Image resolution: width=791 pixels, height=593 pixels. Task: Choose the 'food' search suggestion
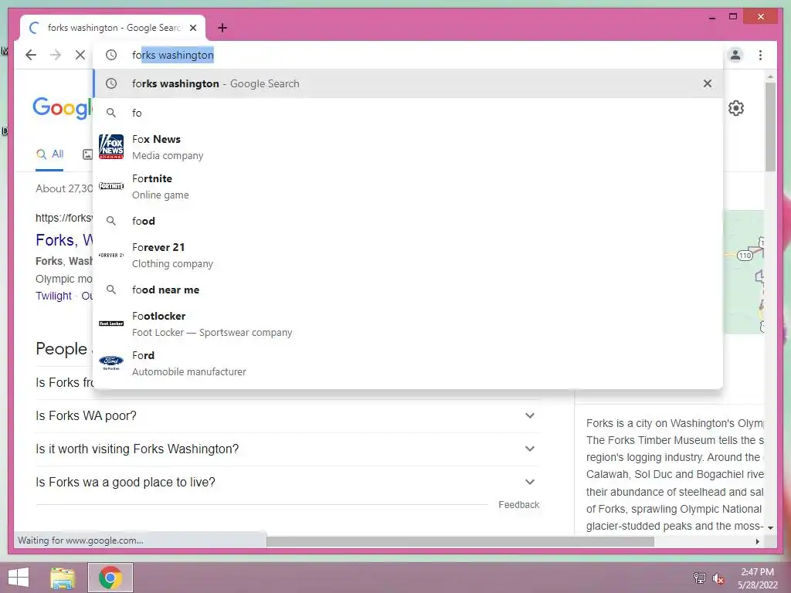click(408, 221)
